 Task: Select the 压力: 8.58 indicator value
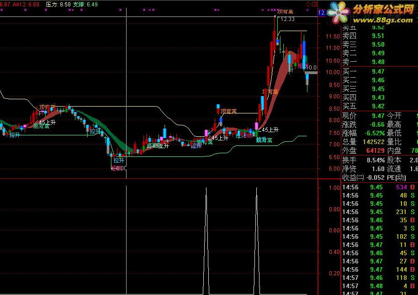click(x=58, y=4)
